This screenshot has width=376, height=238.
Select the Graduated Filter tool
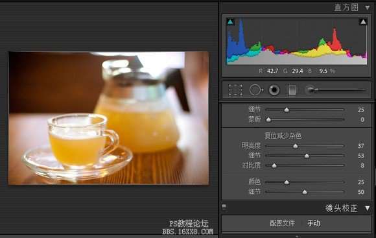pyautogui.click(x=292, y=90)
